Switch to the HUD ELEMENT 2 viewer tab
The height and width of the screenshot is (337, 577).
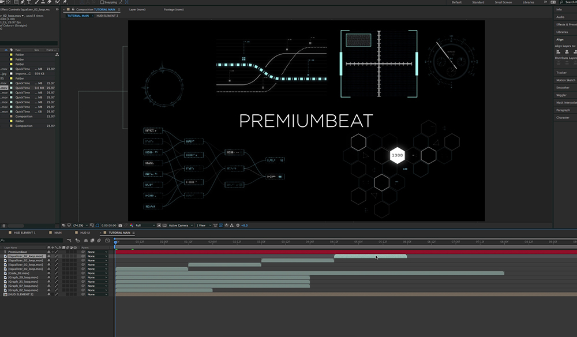[108, 16]
